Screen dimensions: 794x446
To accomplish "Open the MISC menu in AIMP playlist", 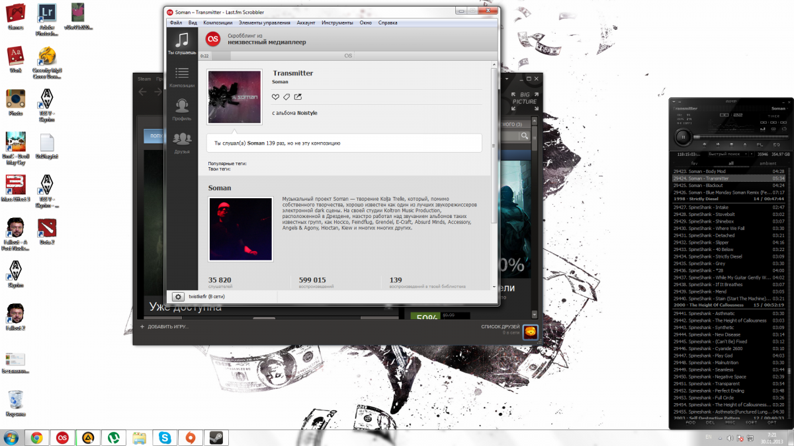I will click(x=730, y=422).
